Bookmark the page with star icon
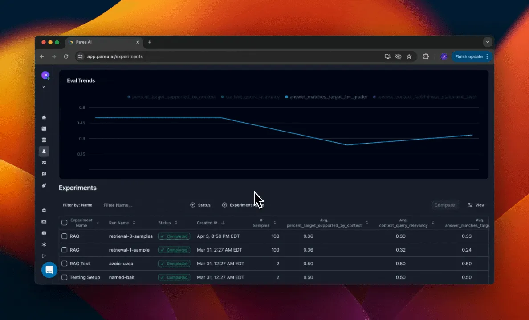 (409, 56)
